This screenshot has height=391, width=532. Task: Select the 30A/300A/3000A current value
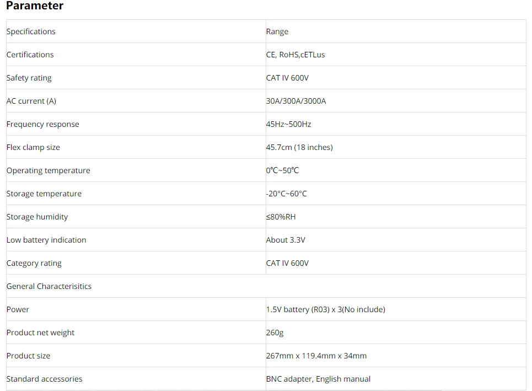pyautogui.click(x=296, y=101)
